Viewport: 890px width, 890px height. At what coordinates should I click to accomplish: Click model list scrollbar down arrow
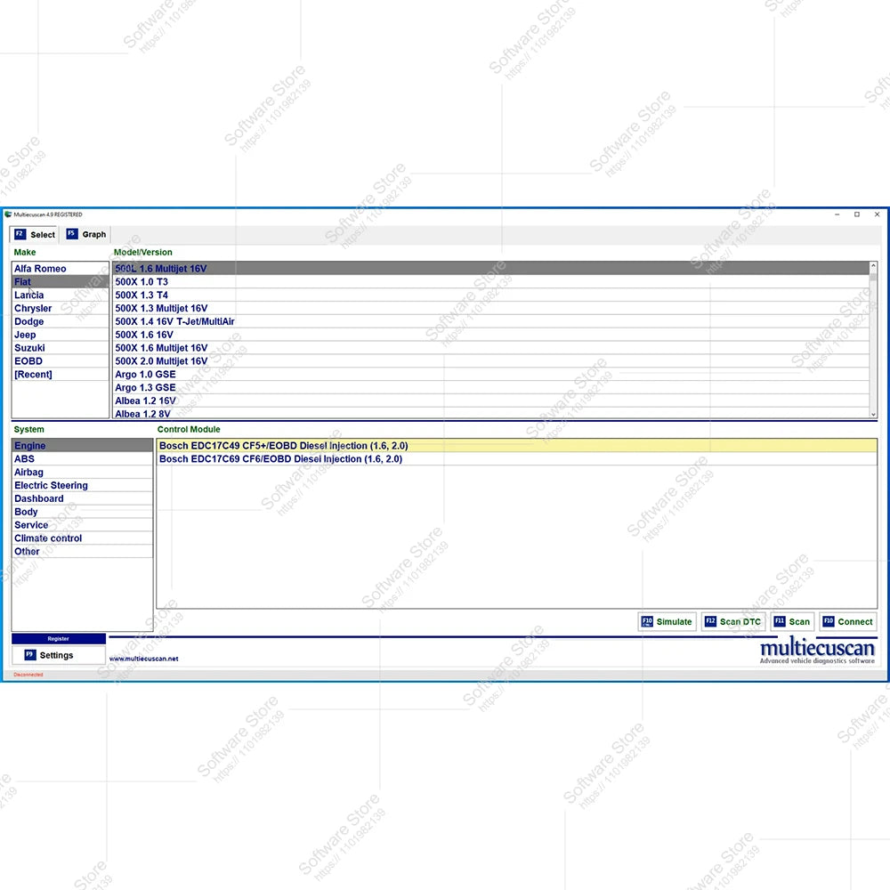pos(873,415)
